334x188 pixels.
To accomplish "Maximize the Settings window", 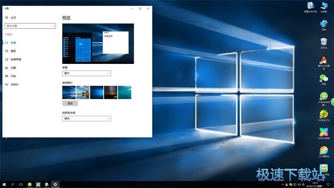I will point(140,8).
